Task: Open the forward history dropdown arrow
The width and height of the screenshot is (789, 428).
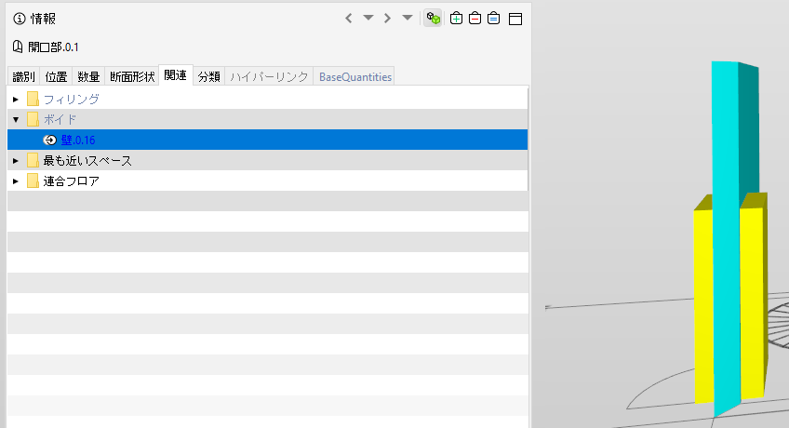Action: [x=408, y=18]
